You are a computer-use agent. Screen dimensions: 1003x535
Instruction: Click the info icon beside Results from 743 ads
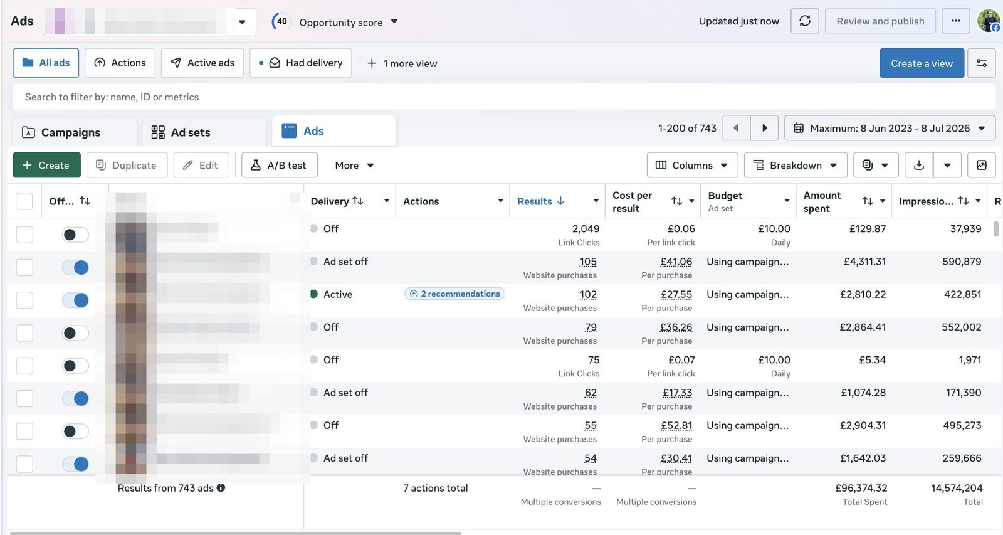[x=221, y=488]
